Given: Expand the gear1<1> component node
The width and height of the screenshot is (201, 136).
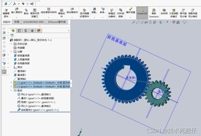Looking at the screenshot, I should pos(11,83).
